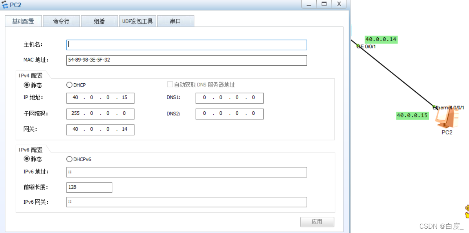Maximize the PC2 window
Viewport: 469px width, 233px height.
pos(324,4)
